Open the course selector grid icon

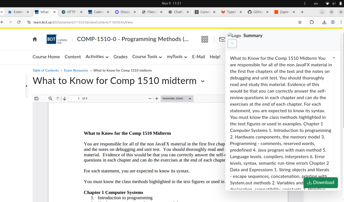(x=204, y=39)
